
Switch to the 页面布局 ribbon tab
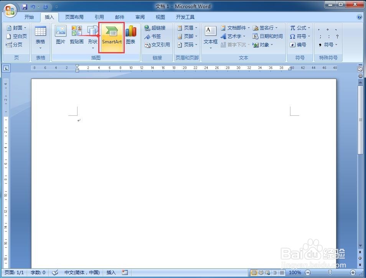(74, 17)
